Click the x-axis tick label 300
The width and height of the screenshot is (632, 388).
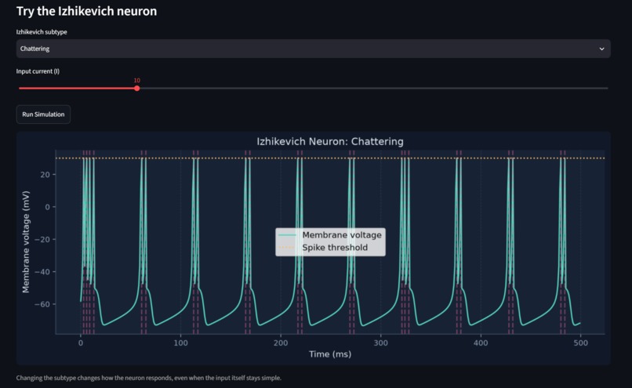click(x=380, y=343)
